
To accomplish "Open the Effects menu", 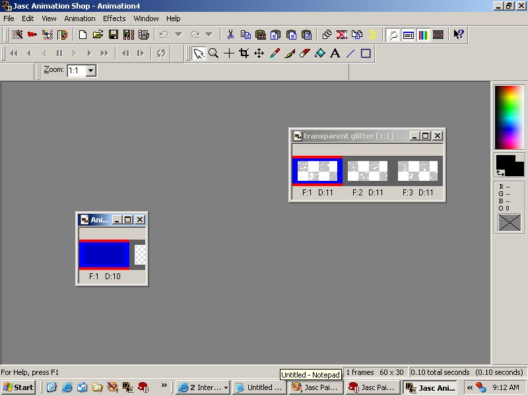I will pos(114,18).
